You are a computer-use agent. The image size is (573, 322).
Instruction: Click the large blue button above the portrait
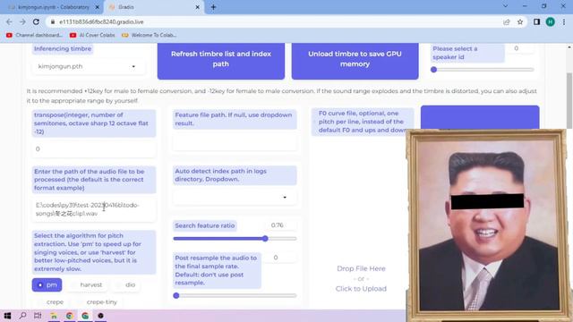click(x=480, y=117)
